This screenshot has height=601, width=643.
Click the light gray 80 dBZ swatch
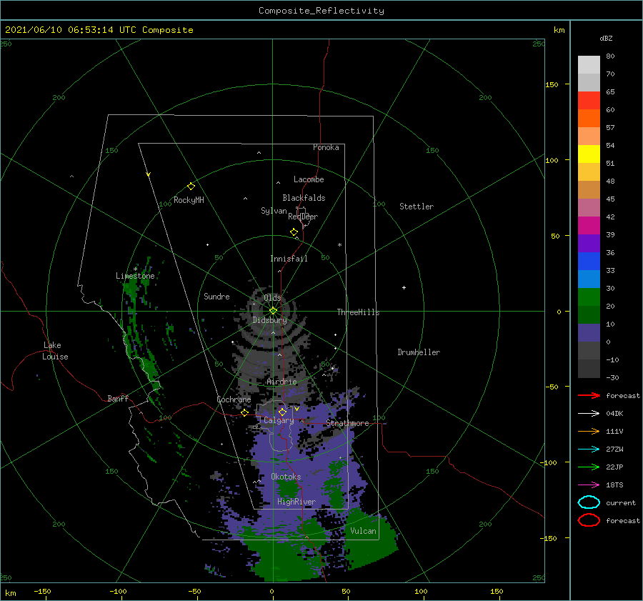tap(589, 64)
